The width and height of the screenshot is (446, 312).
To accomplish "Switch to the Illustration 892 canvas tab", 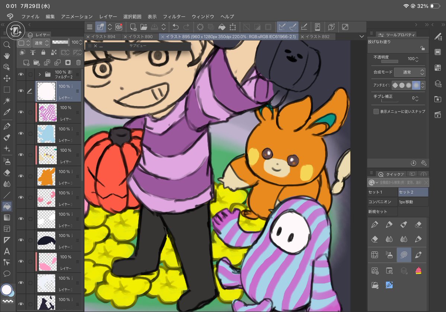I will tap(317, 37).
